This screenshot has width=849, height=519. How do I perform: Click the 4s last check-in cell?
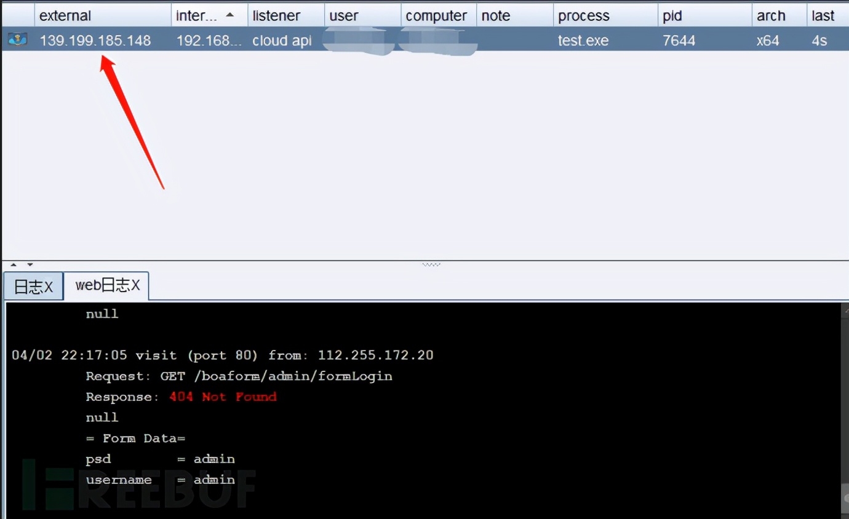pyautogui.click(x=819, y=41)
